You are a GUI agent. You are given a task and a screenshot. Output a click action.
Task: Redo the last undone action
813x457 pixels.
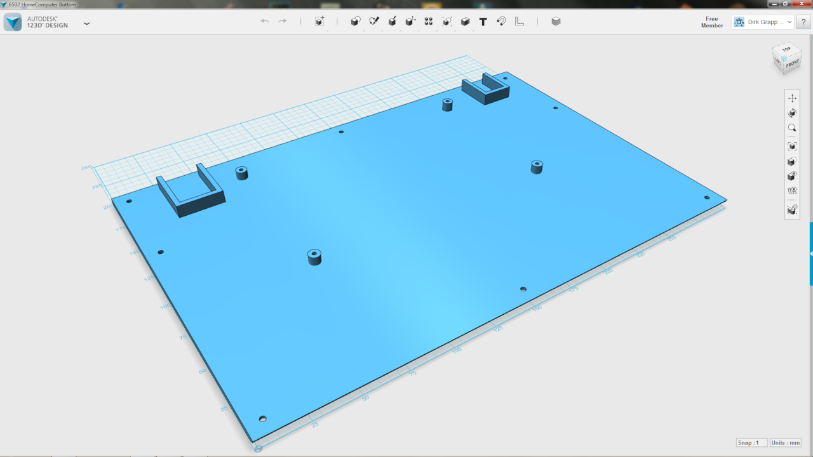tap(283, 22)
